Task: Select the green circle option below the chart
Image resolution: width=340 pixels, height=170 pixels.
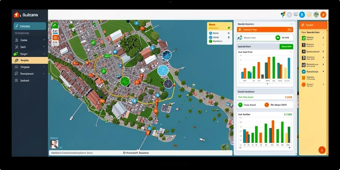Action: point(240,105)
